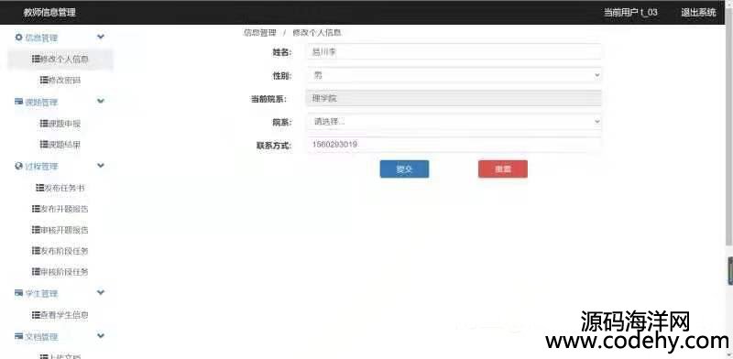Click the disabled 当前院系 field
The height and width of the screenshot is (359, 733).
[454, 98]
